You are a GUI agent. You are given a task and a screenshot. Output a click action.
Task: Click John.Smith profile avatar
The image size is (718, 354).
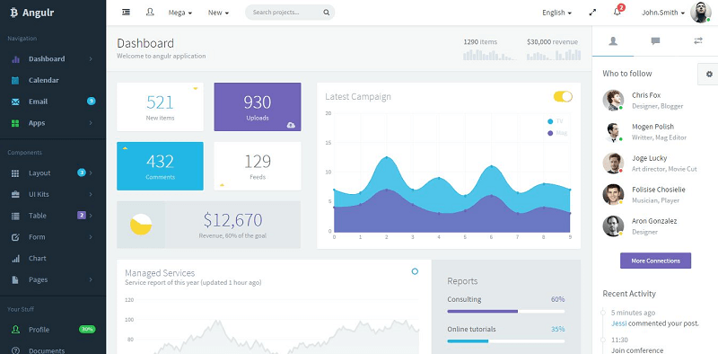pos(701,13)
